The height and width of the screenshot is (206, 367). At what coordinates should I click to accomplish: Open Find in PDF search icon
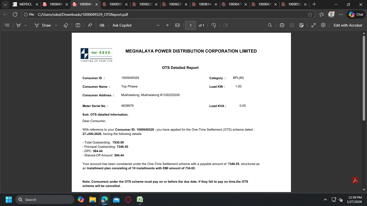[270, 25]
